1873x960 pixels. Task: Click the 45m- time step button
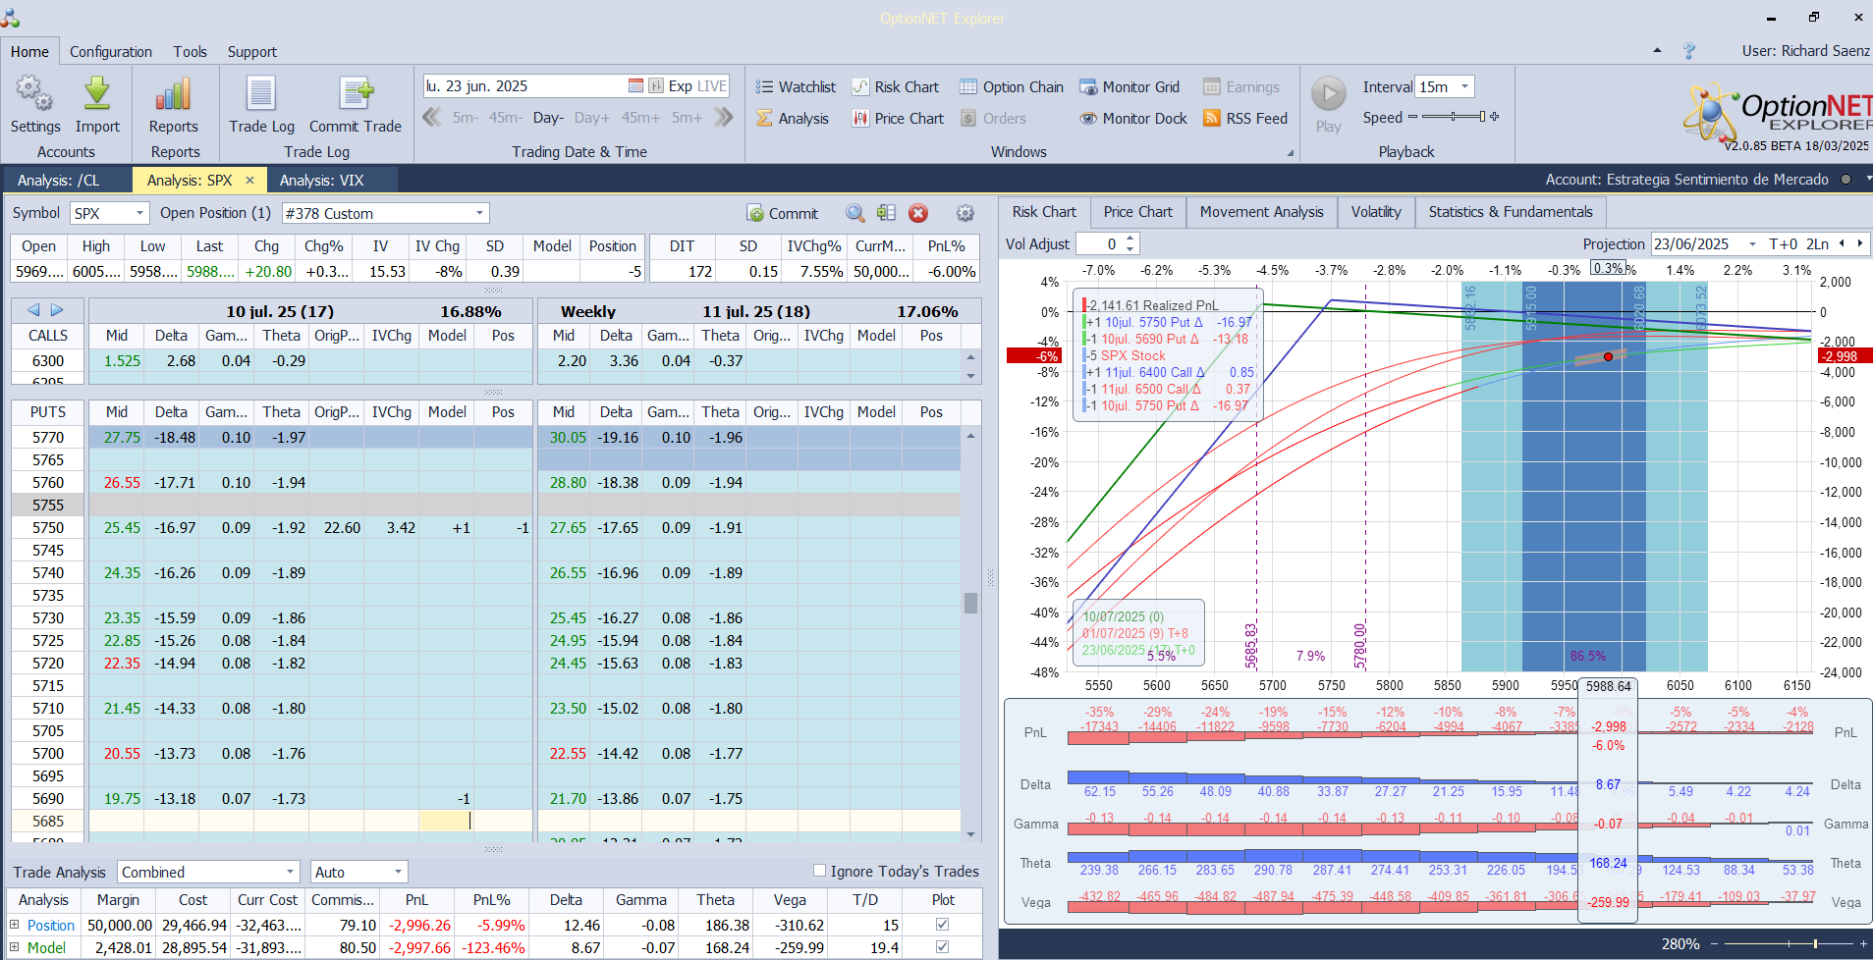[505, 118]
